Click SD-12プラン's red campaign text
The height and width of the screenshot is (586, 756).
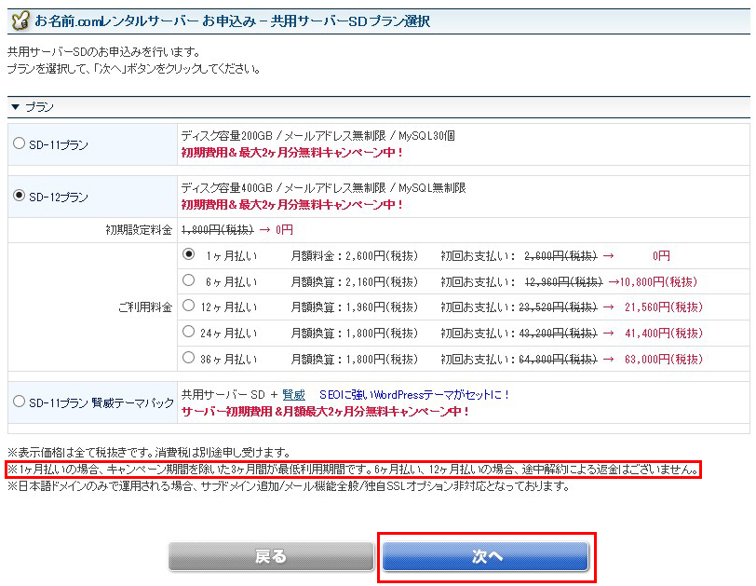tap(292, 204)
